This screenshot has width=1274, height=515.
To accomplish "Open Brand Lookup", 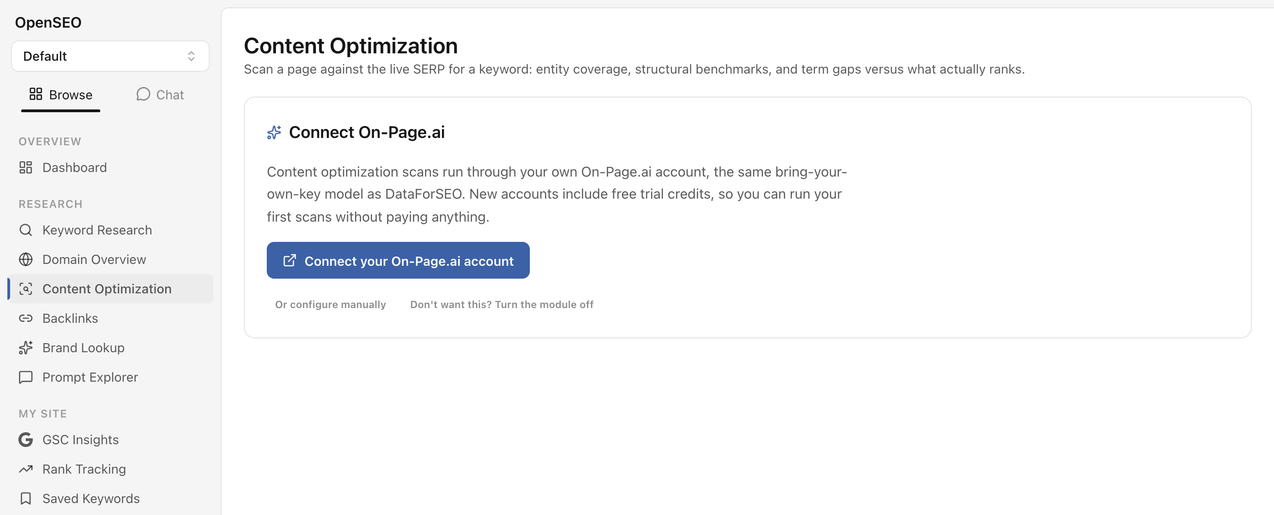I will pyautogui.click(x=111, y=348).
